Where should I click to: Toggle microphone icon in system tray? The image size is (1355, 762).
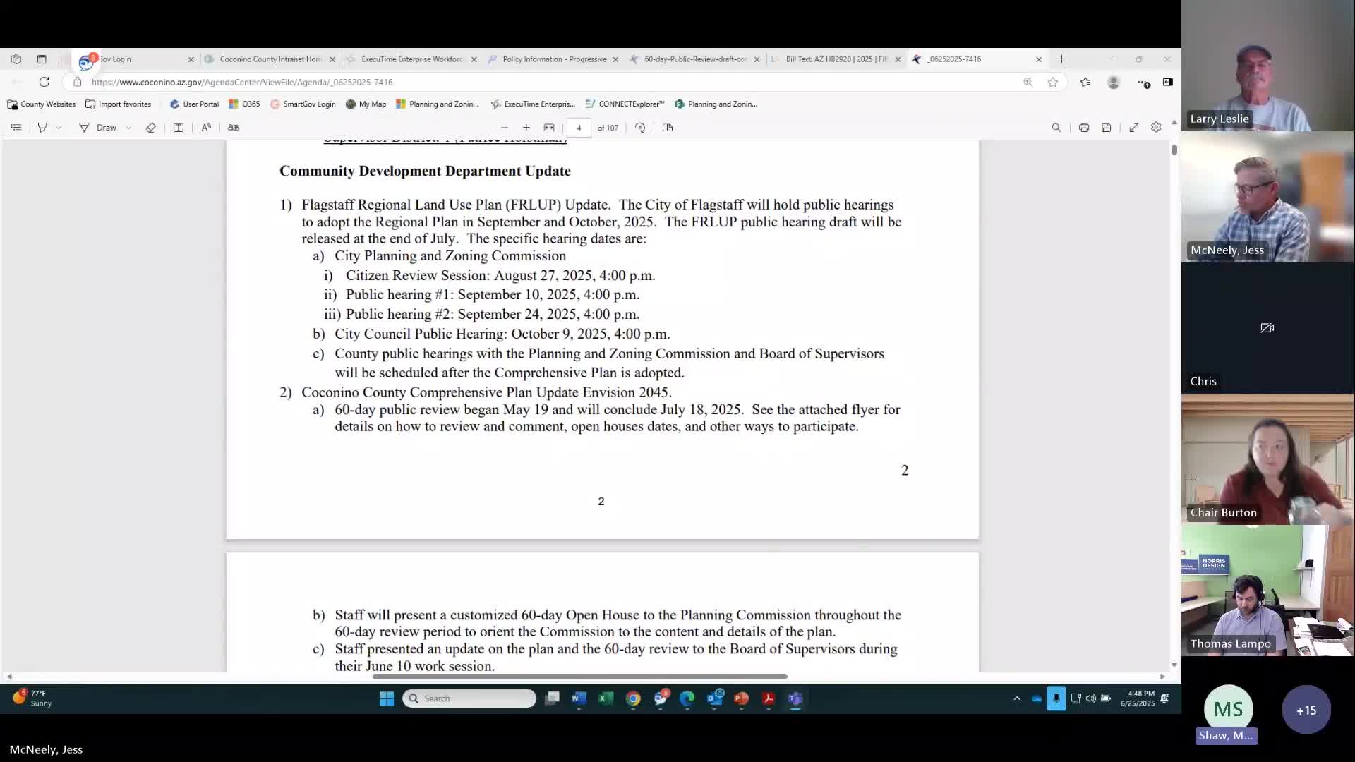click(1056, 698)
